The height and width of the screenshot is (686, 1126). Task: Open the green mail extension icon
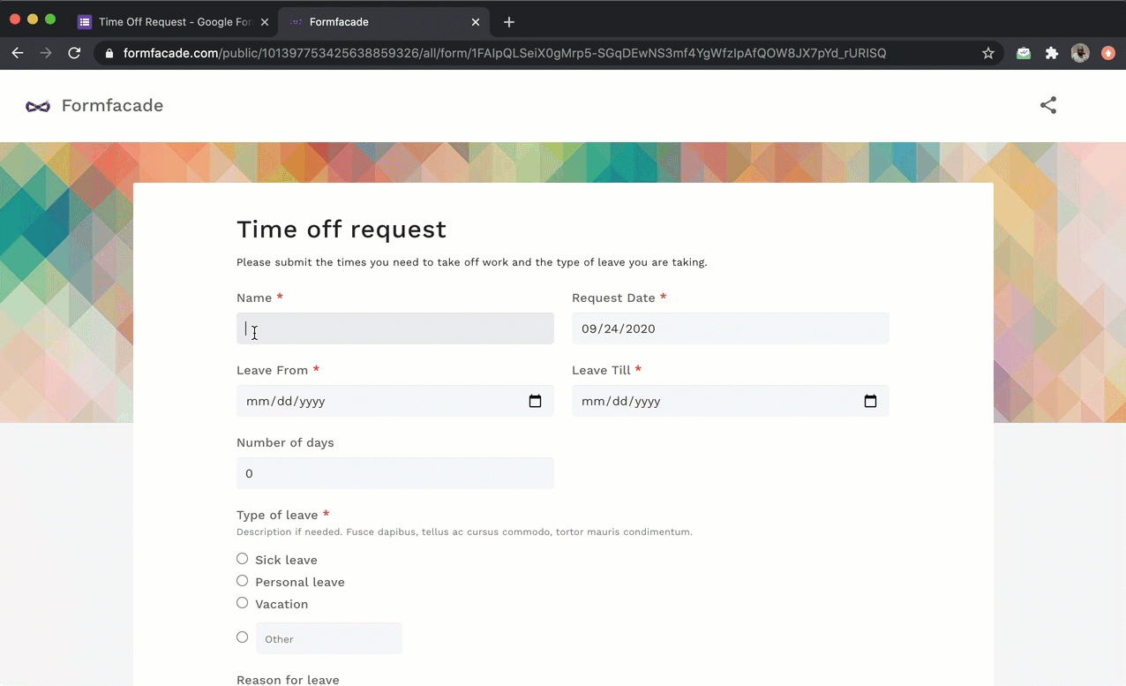1023,53
